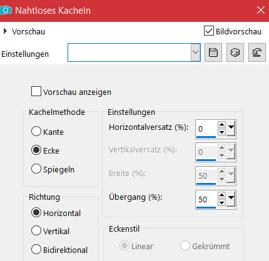Viewport: 269px width, 261px height.
Task: Click the save preset floppy disk icon
Action: 213,52
